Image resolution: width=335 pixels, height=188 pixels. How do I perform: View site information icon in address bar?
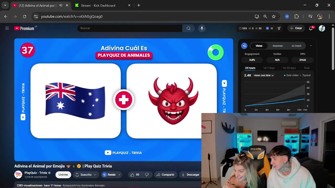36,16
